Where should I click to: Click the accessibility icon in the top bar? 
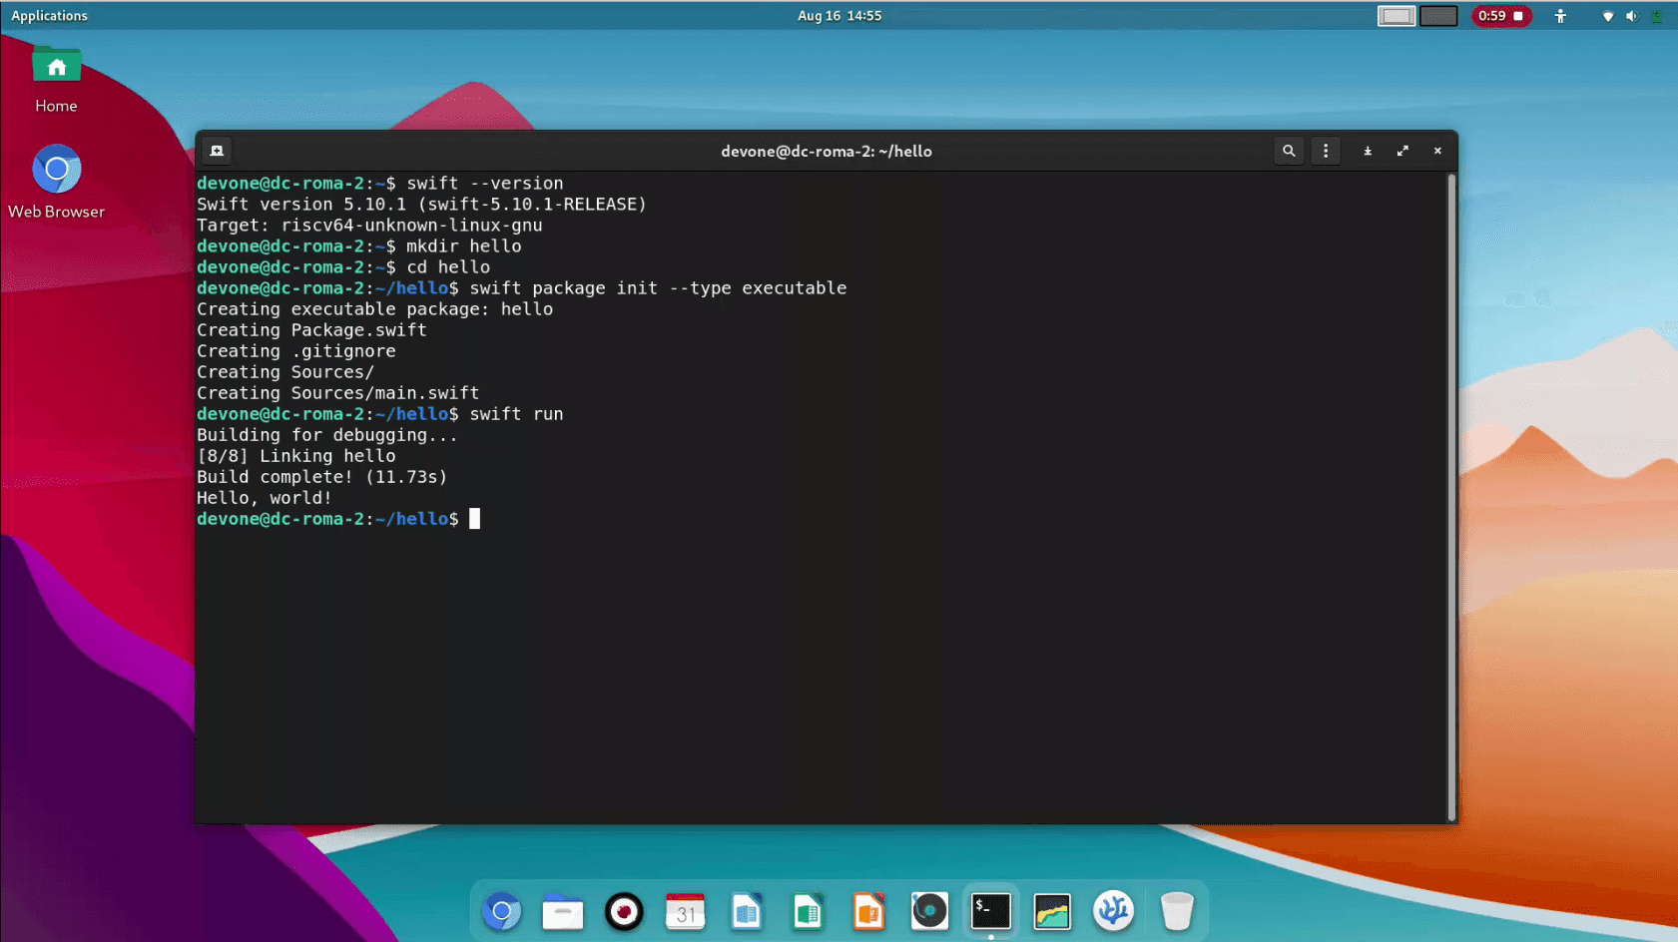click(1560, 15)
